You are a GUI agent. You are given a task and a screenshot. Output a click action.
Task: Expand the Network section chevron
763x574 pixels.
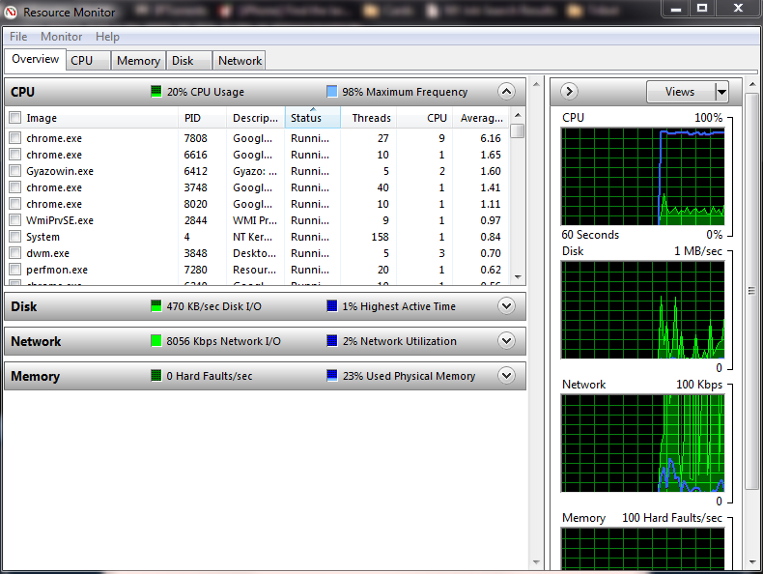pos(506,341)
